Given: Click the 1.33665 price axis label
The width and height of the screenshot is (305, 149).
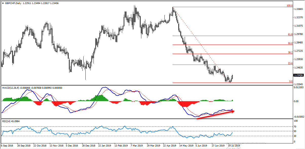Looking at the screenshot, I should (x=298, y=9).
